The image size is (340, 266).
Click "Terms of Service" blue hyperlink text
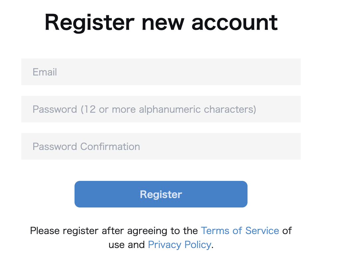(x=240, y=231)
